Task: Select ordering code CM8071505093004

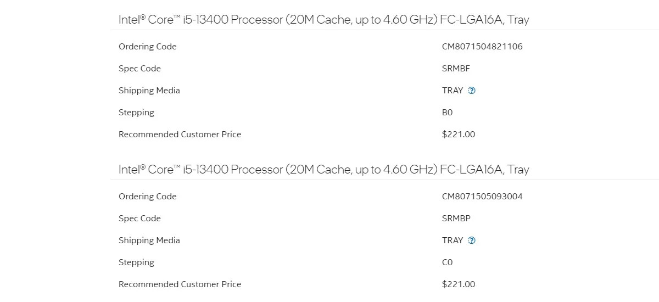Action: point(482,197)
